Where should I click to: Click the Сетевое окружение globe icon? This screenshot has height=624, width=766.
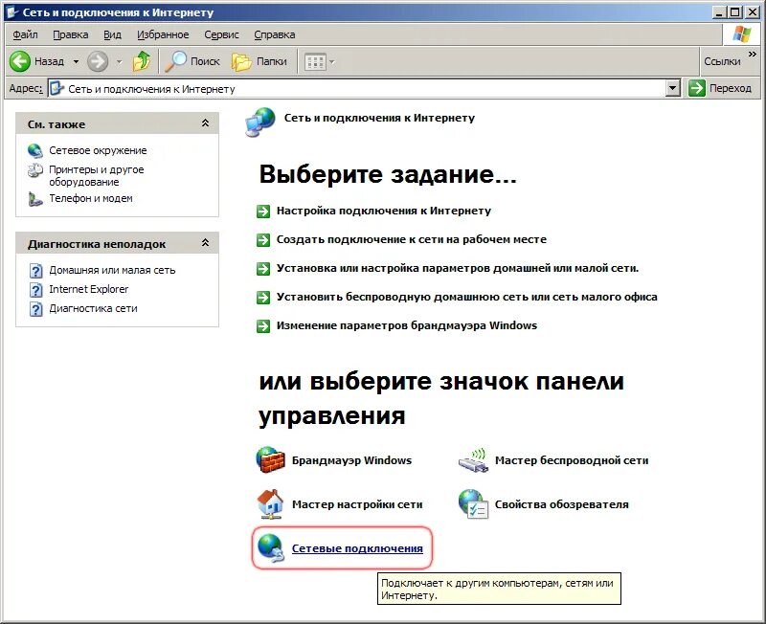point(35,150)
